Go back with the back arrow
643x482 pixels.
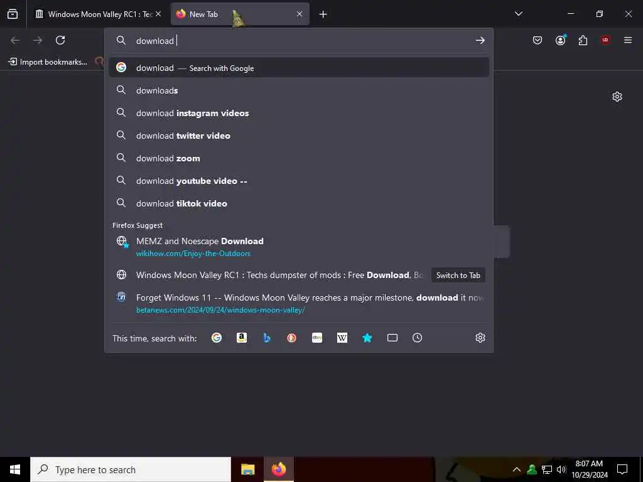pyautogui.click(x=15, y=40)
